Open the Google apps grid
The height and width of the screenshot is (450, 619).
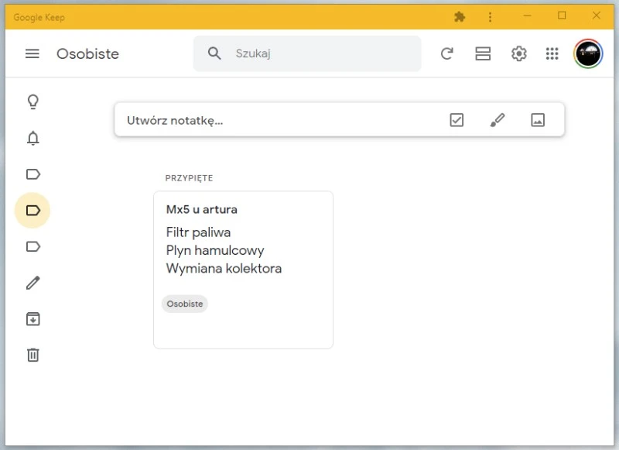552,53
